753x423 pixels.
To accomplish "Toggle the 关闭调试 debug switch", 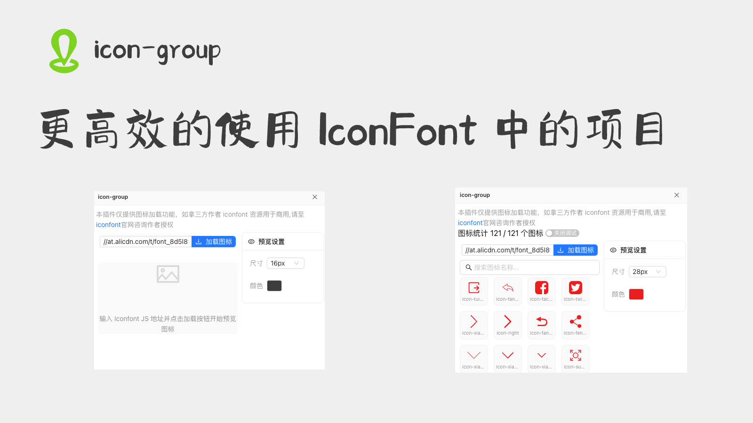I will tap(562, 233).
